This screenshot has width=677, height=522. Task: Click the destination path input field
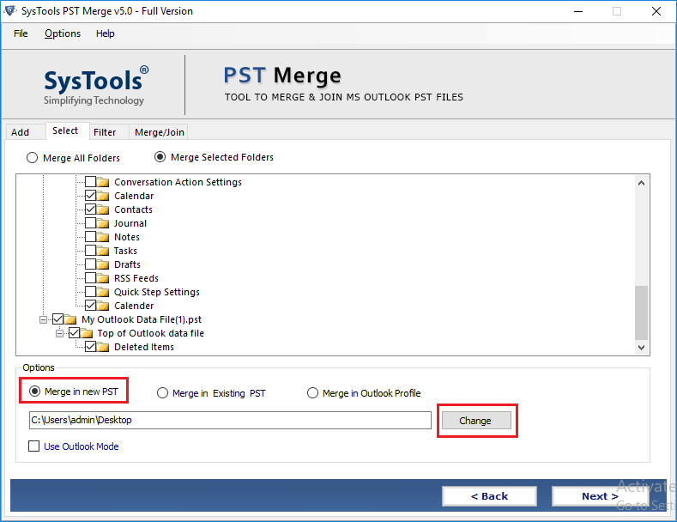(x=230, y=420)
